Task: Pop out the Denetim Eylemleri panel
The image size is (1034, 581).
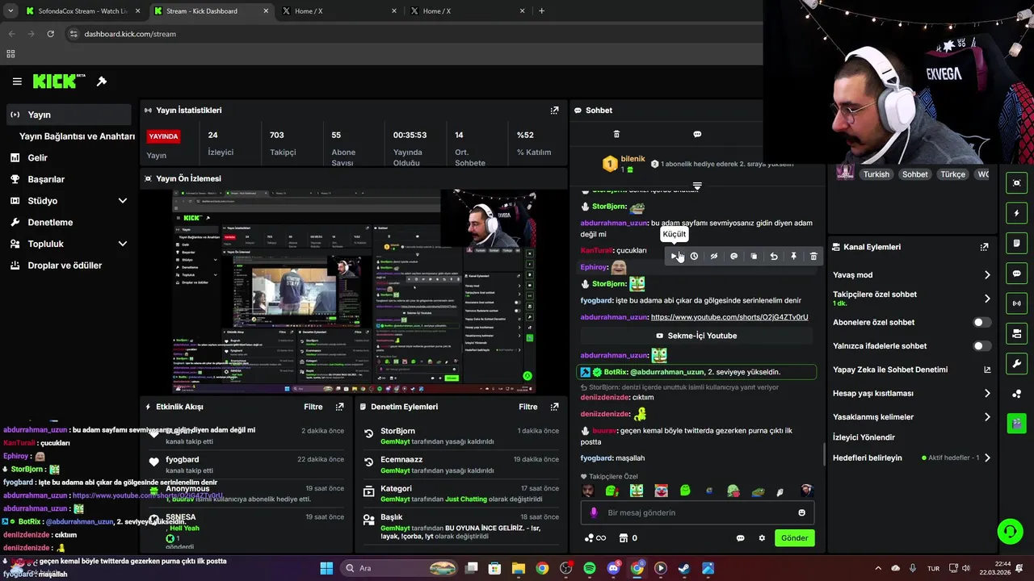Action: (x=554, y=407)
